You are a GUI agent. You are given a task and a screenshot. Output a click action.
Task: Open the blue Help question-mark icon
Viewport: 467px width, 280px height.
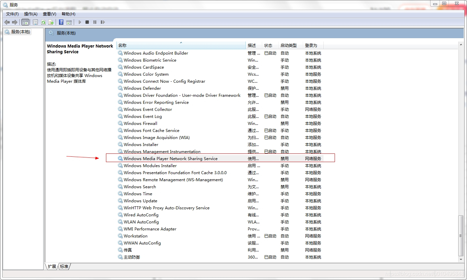pos(61,22)
